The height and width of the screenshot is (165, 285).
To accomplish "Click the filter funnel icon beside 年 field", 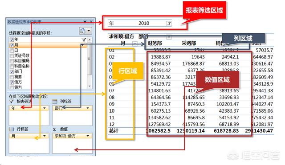I will 84,39.
